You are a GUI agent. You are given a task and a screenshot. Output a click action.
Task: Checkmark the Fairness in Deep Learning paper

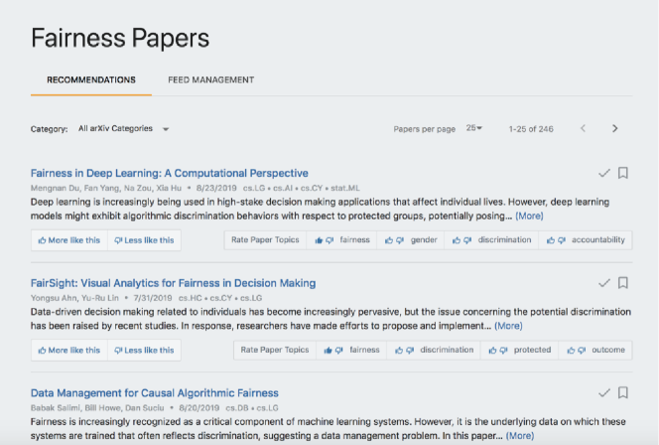click(604, 173)
